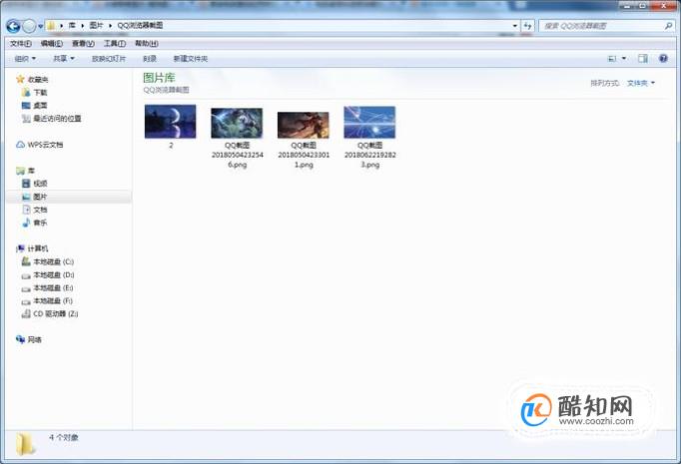Jump to 库 in the address breadcrumb
Image resolution: width=681 pixels, height=464 pixels.
pos(72,26)
